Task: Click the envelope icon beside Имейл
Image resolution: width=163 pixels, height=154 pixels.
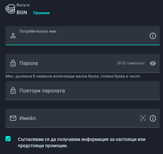Action: (x=13, y=118)
